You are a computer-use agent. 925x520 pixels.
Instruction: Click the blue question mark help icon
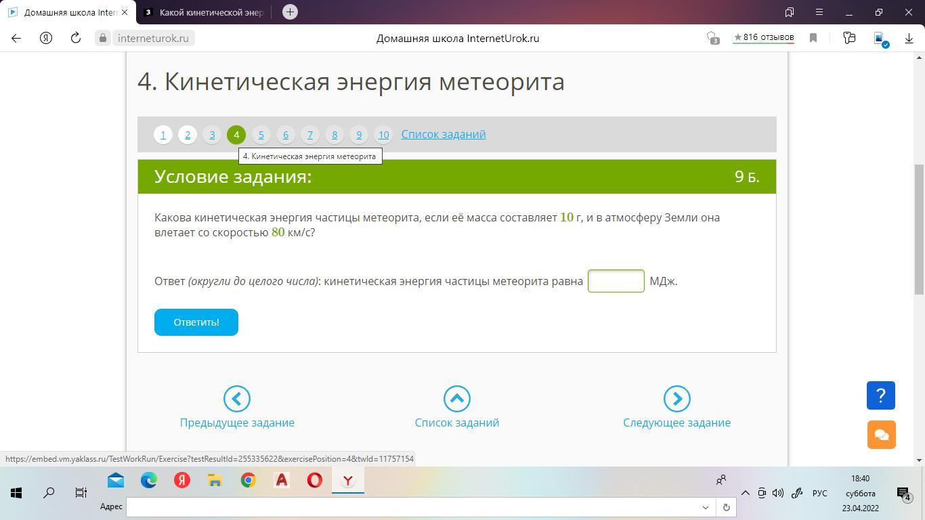(880, 395)
